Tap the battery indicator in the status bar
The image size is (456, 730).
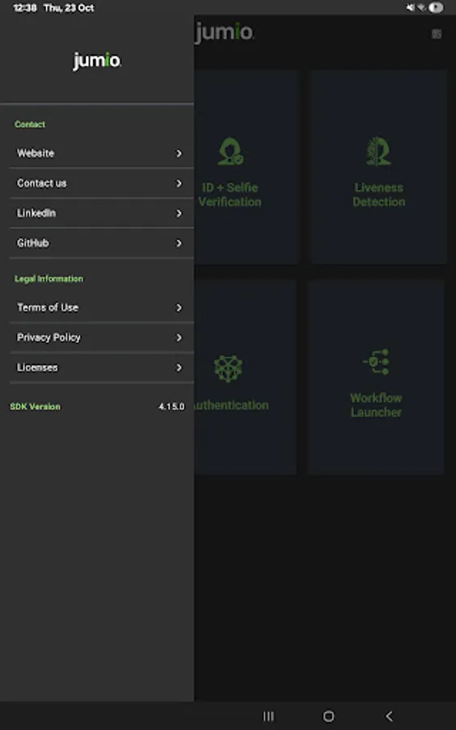pyautogui.click(x=436, y=7)
